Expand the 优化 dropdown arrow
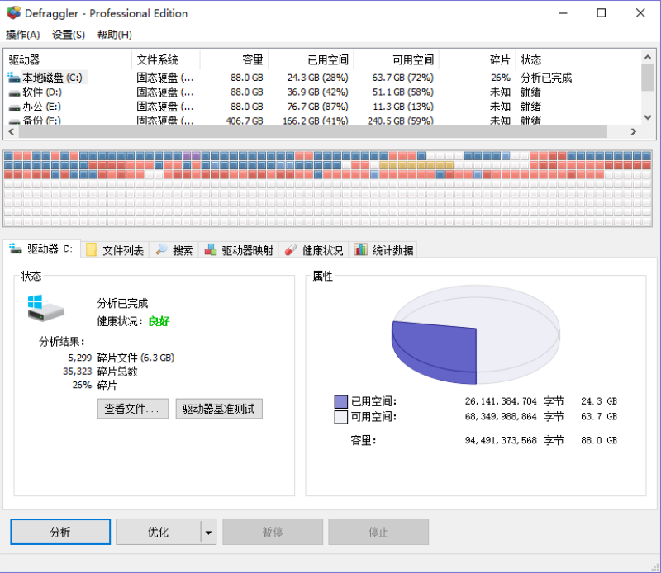The width and height of the screenshot is (661, 573). pos(208,533)
